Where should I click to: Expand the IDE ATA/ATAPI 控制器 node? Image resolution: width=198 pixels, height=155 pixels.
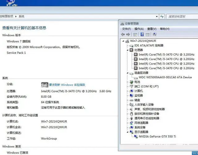pyautogui.click(x=127, y=46)
